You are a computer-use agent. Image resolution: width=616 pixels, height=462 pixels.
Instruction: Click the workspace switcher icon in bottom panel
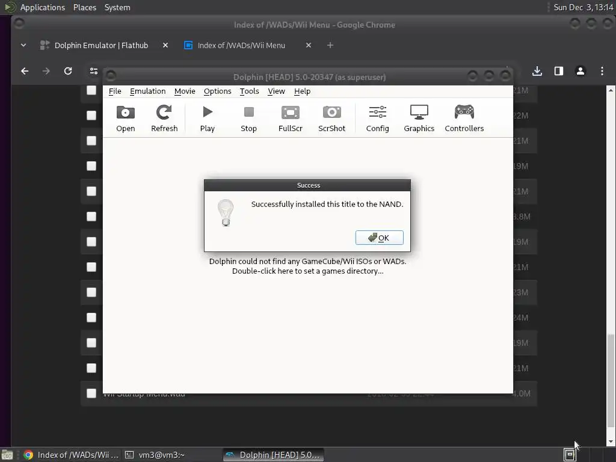click(570, 455)
